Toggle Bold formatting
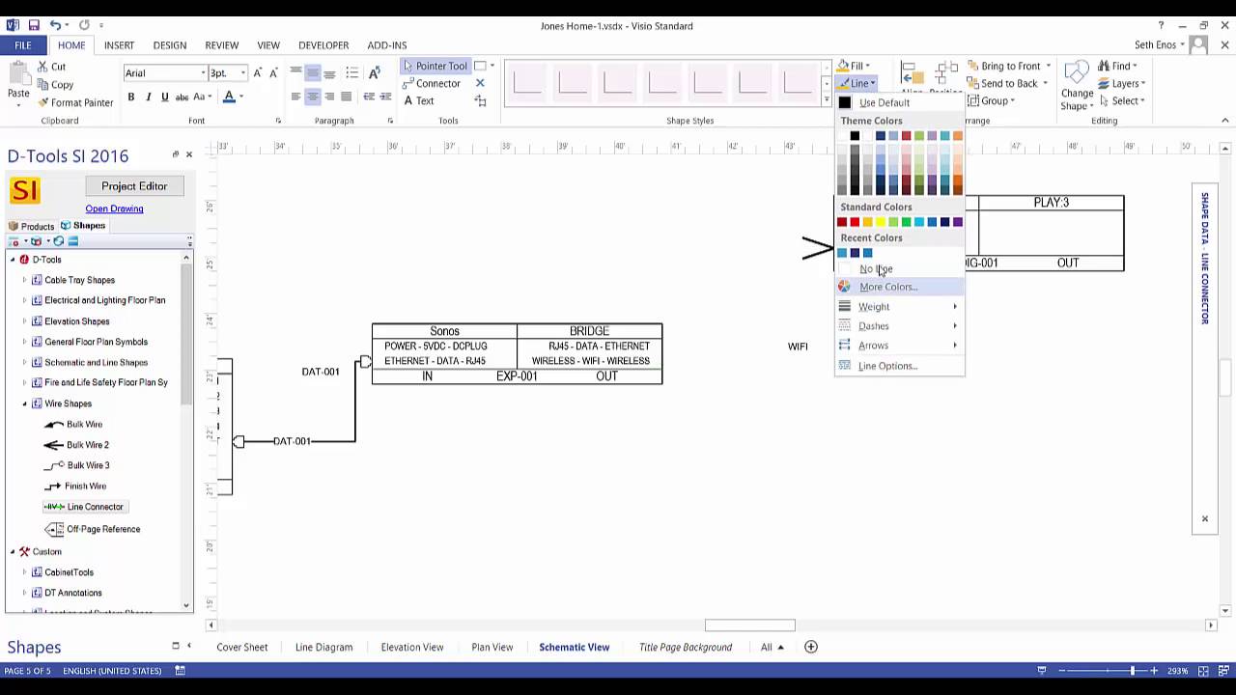This screenshot has width=1236, height=695. (131, 97)
